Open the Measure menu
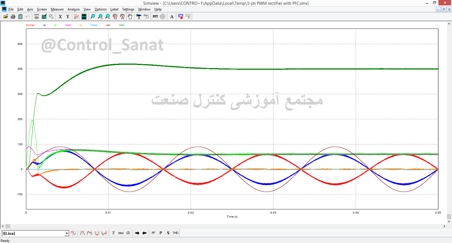The image size is (452, 243). pyautogui.click(x=57, y=9)
